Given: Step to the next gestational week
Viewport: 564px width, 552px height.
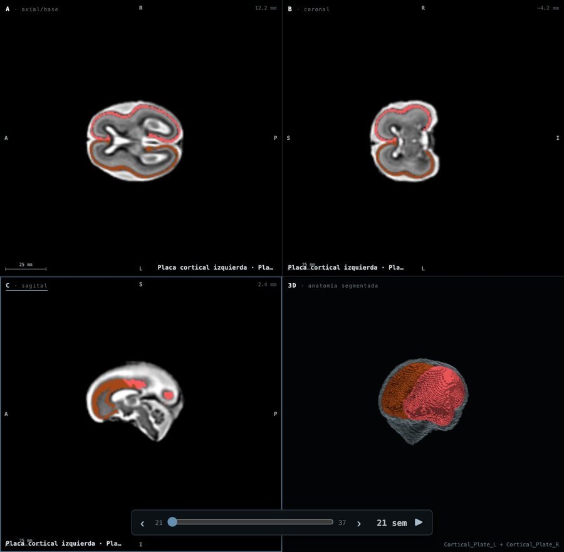Looking at the screenshot, I should pyautogui.click(x=358, y=523).
